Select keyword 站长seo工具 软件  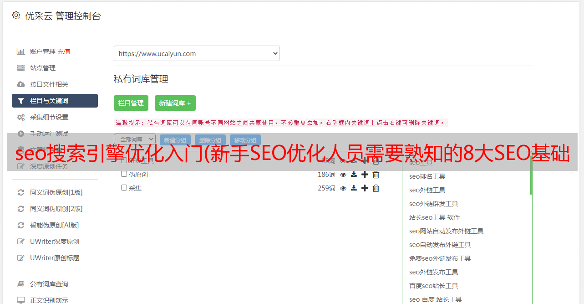click(x=435, y=217)
